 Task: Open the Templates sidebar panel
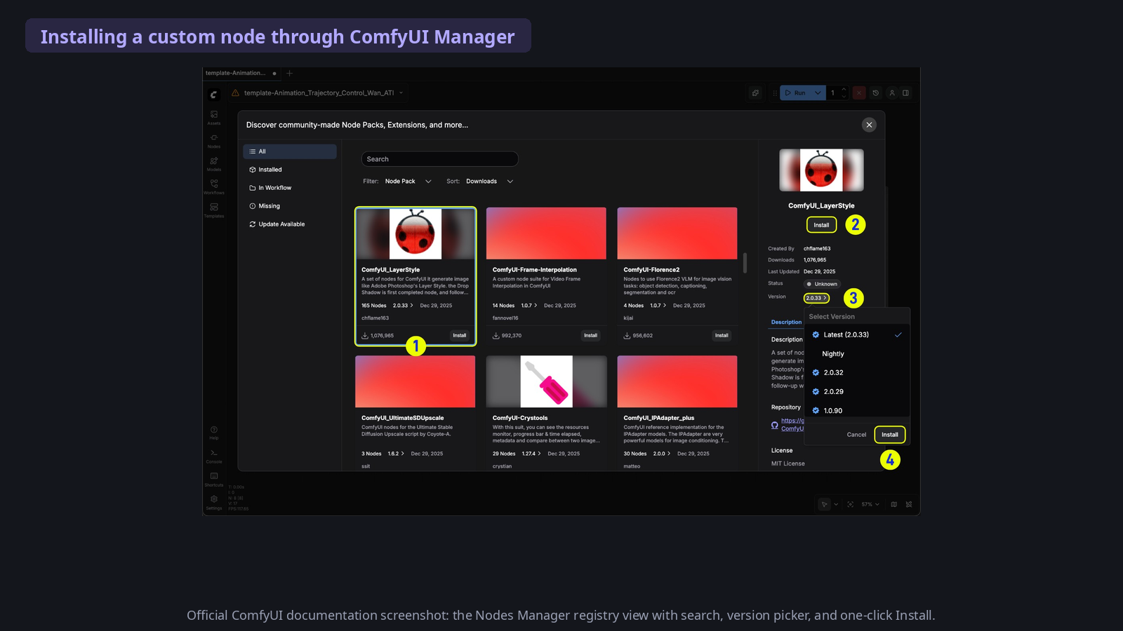[214, 210]
